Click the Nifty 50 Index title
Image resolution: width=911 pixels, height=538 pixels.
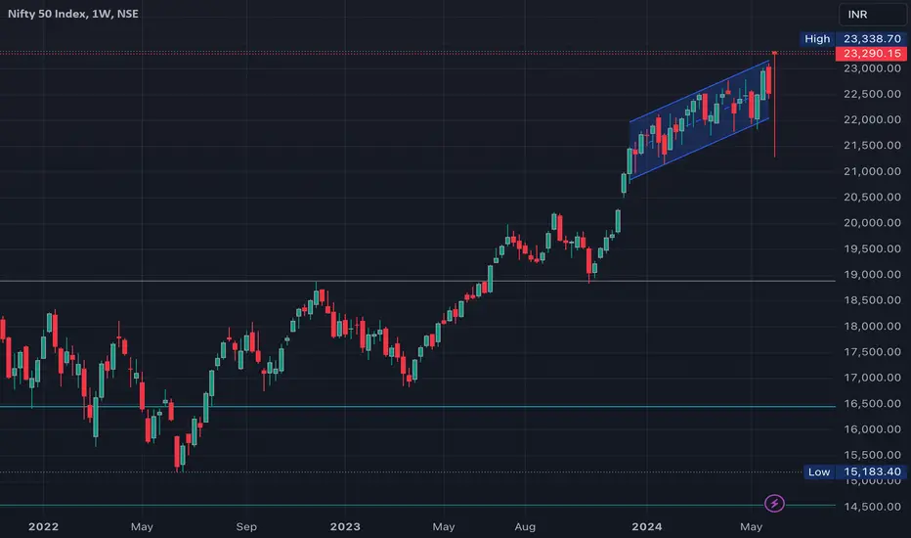(73, 14)
